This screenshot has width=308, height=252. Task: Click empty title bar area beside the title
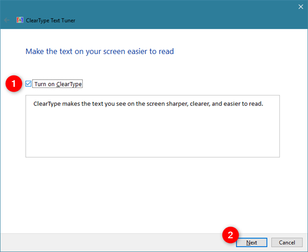177,20
